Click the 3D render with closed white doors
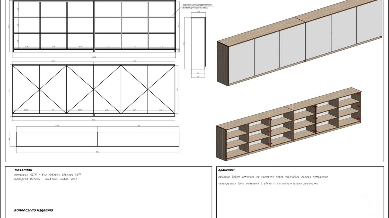The height and width of the screenshot is (218, 389). 299,42
